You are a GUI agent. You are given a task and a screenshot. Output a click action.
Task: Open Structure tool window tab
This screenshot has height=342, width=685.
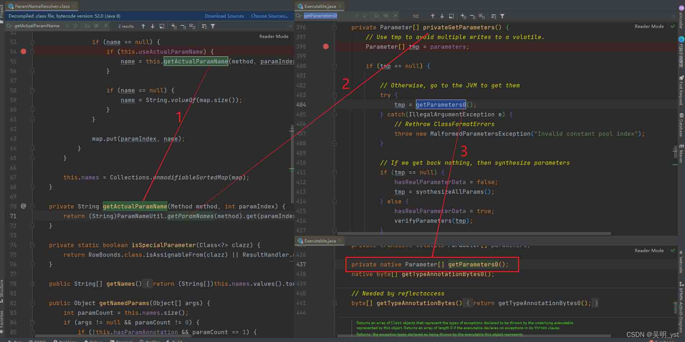point(2,291)
